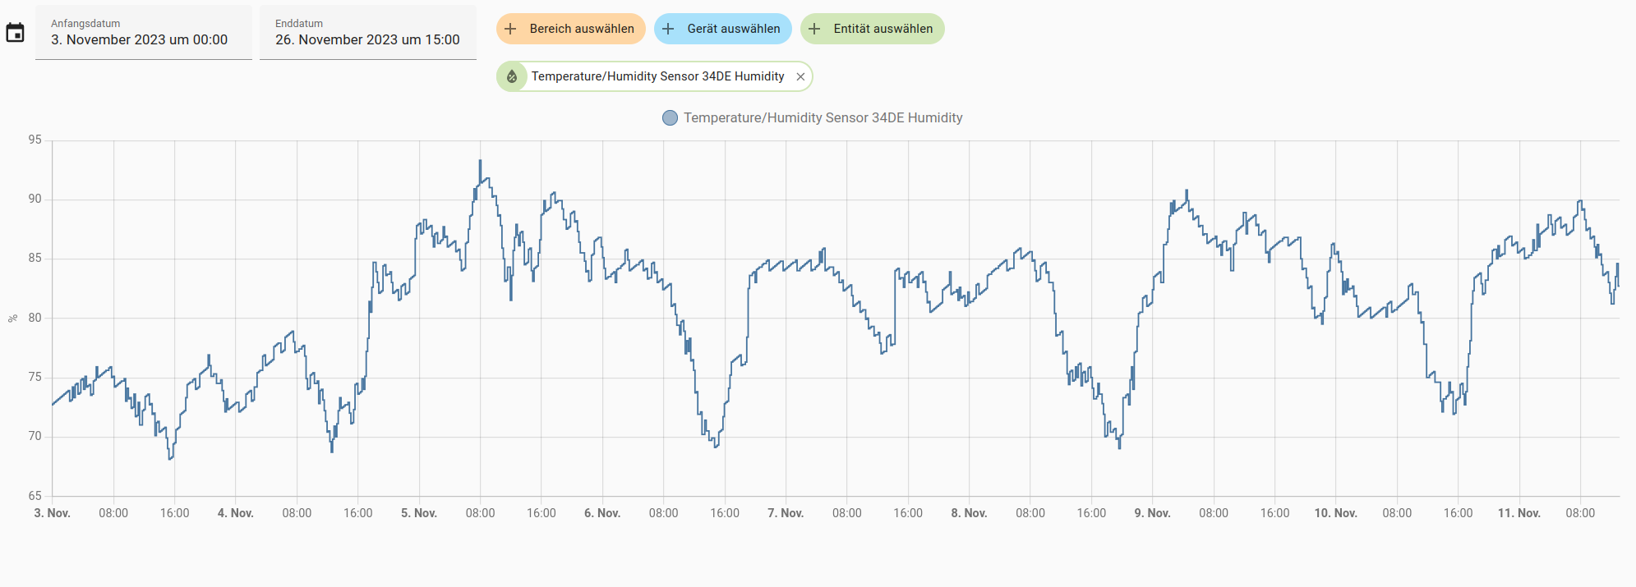Viewport: 1636px width, 587px height.
Task: Remove the Sensor 34DE Humidity entity chip
Action: (800, 76)
